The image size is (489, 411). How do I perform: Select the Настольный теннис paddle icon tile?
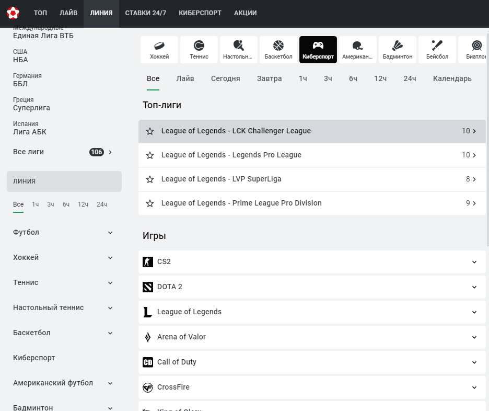tap(239, 50)
